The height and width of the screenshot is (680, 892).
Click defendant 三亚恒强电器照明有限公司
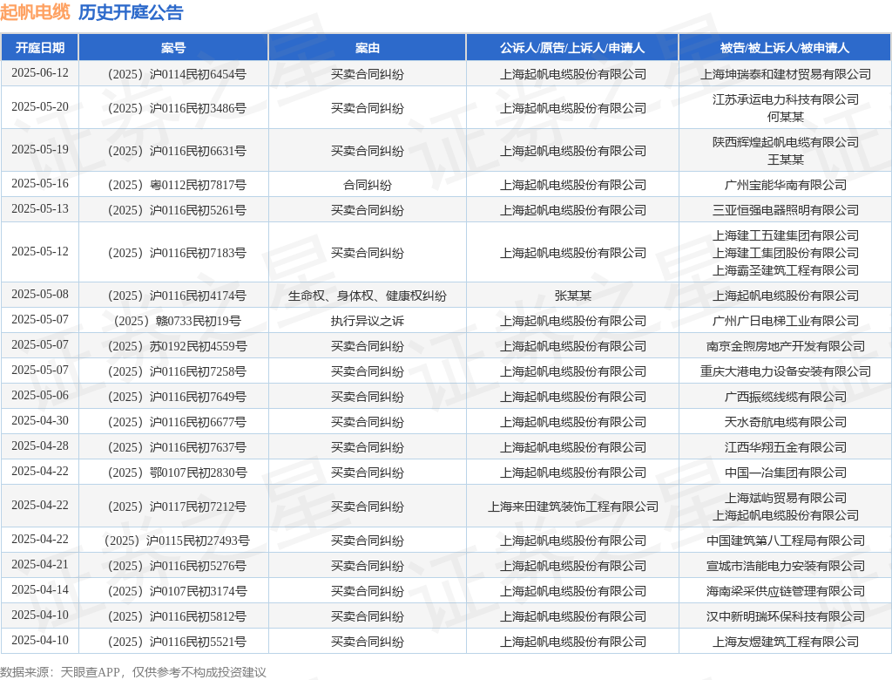785,210
